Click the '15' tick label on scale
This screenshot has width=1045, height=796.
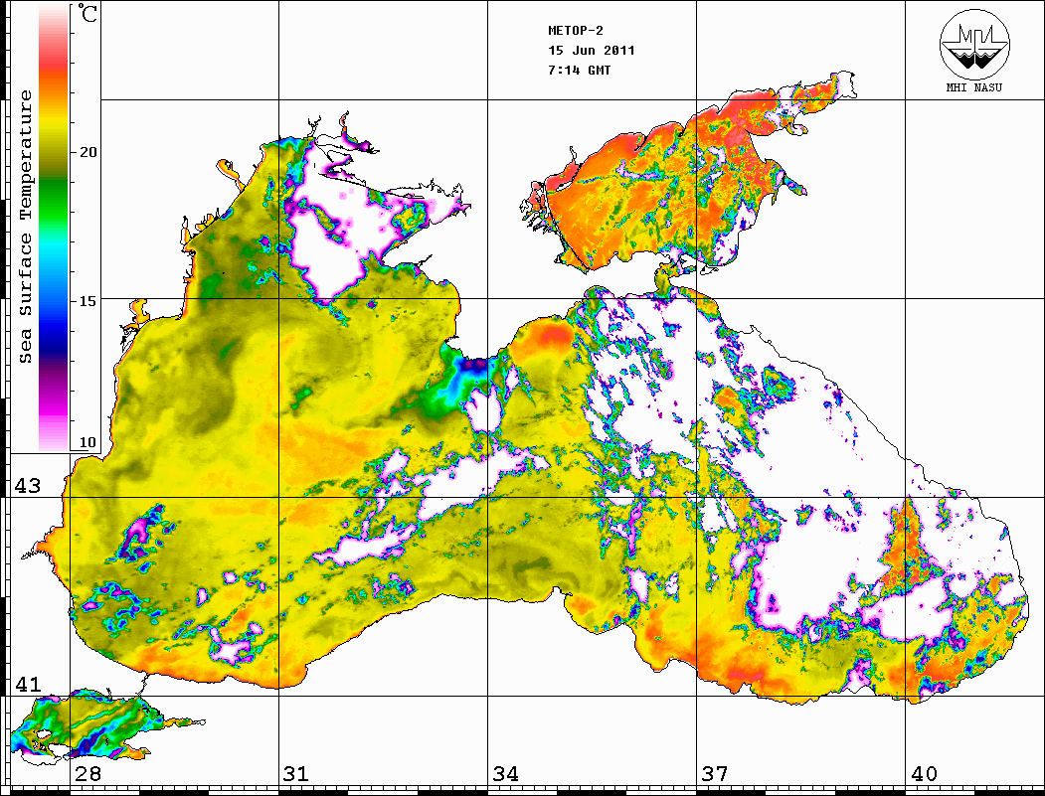(x=87, y=301)
